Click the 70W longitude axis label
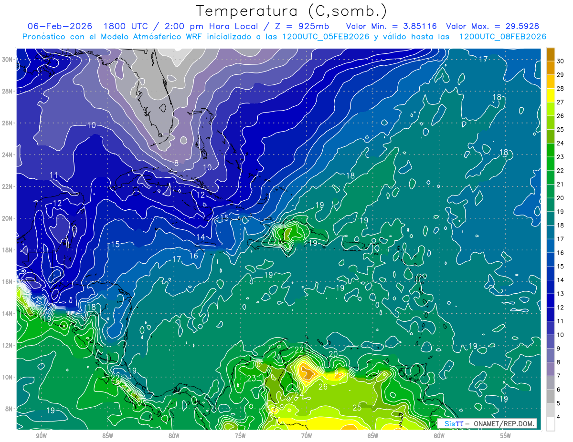Viewport: 573px width, 442px height. point(307,436)
